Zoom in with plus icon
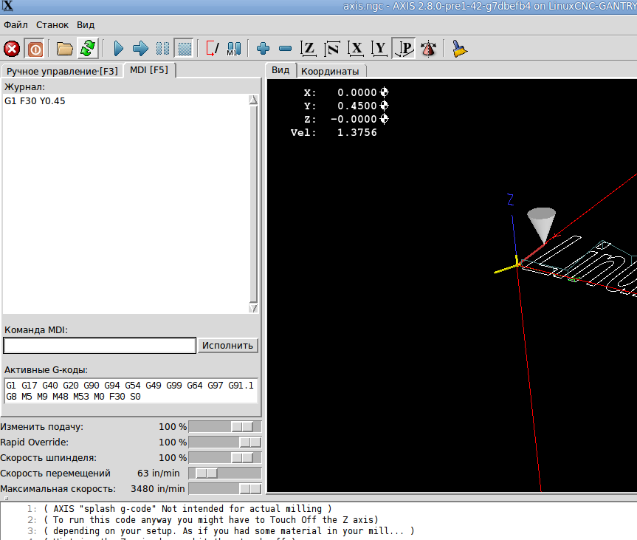The image size is (637, 540). point(263,49)
